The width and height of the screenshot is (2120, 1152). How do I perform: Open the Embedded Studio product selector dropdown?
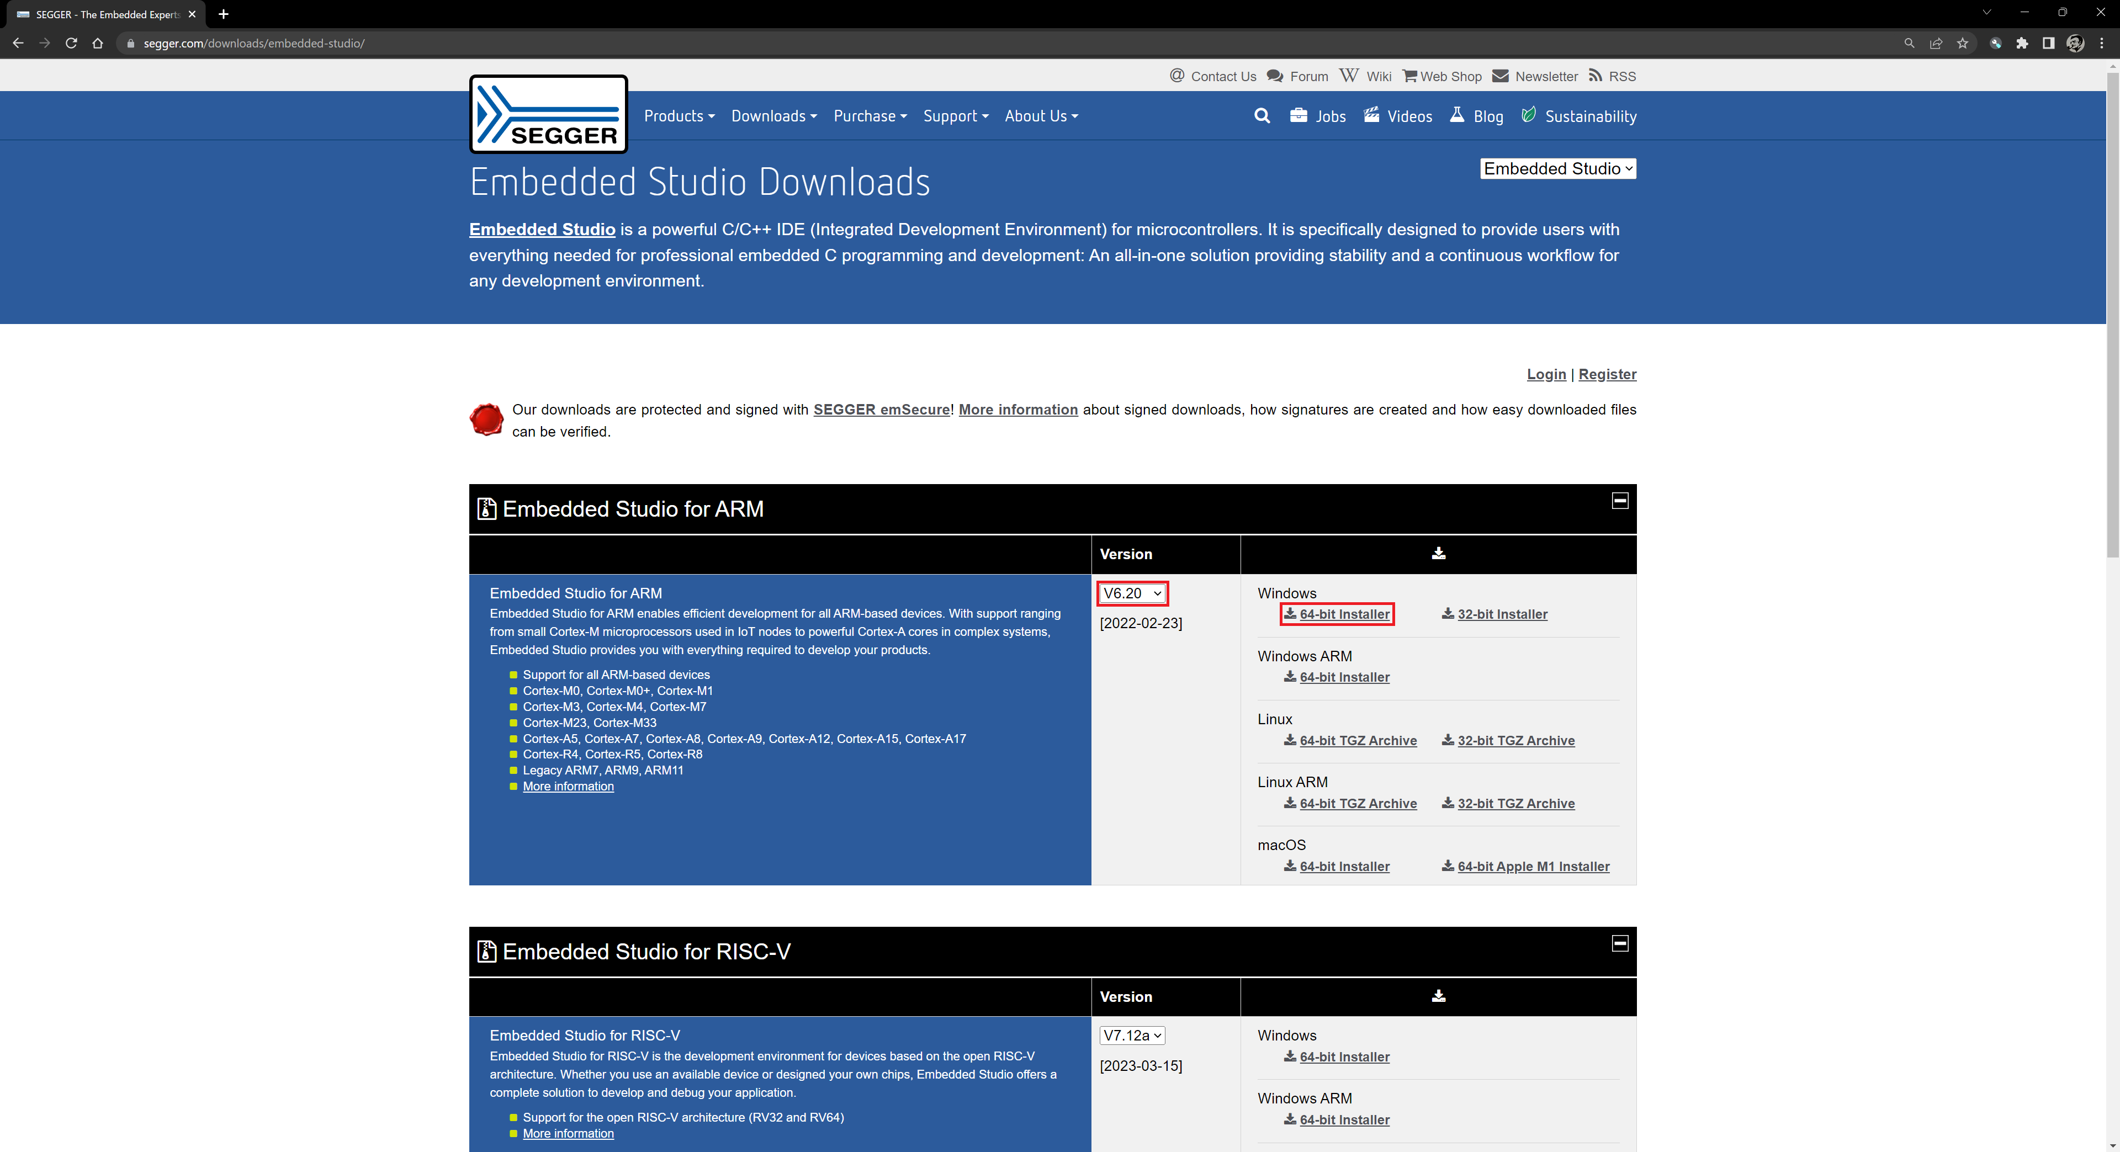click(x=1557, y=169)
